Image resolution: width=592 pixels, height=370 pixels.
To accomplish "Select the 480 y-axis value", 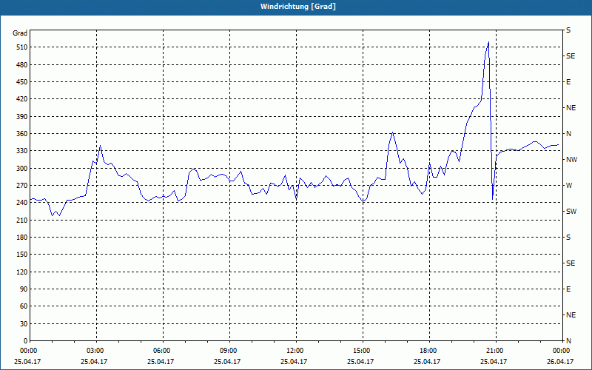I will click(22, 65).
